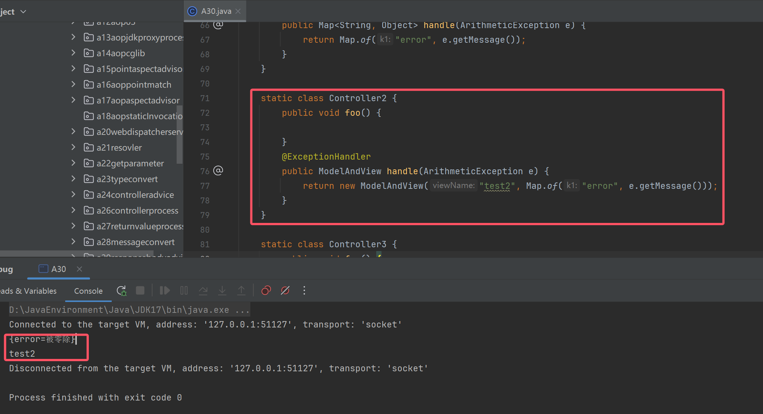Expand the a22getparameter folder

[73, 163]
